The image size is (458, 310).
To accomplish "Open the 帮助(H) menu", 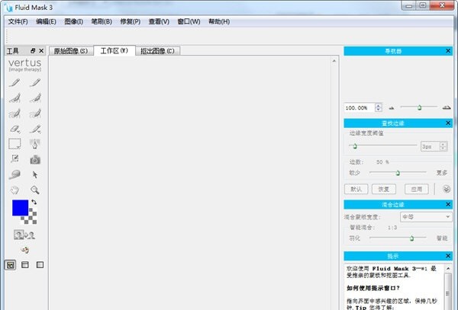I will [219, 21].
